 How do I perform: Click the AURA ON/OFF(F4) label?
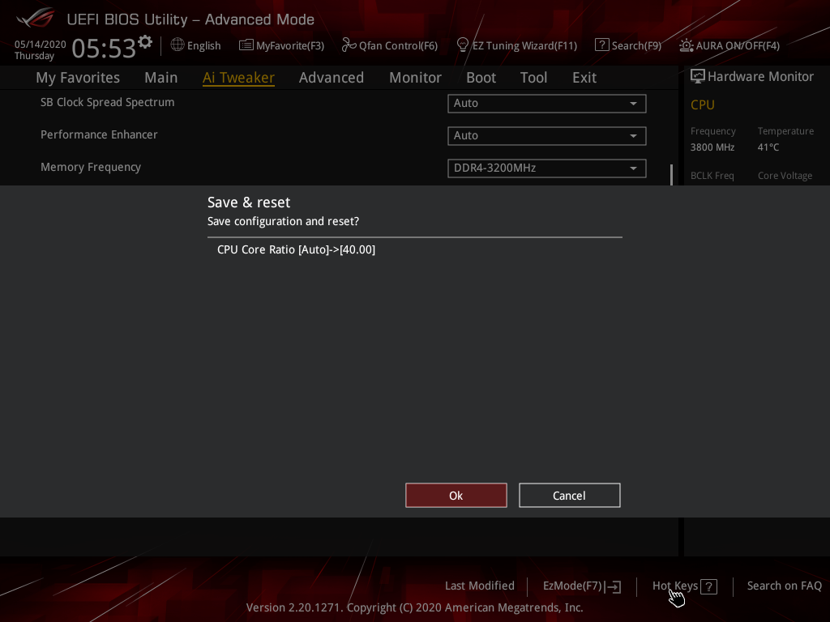[738, 46]
